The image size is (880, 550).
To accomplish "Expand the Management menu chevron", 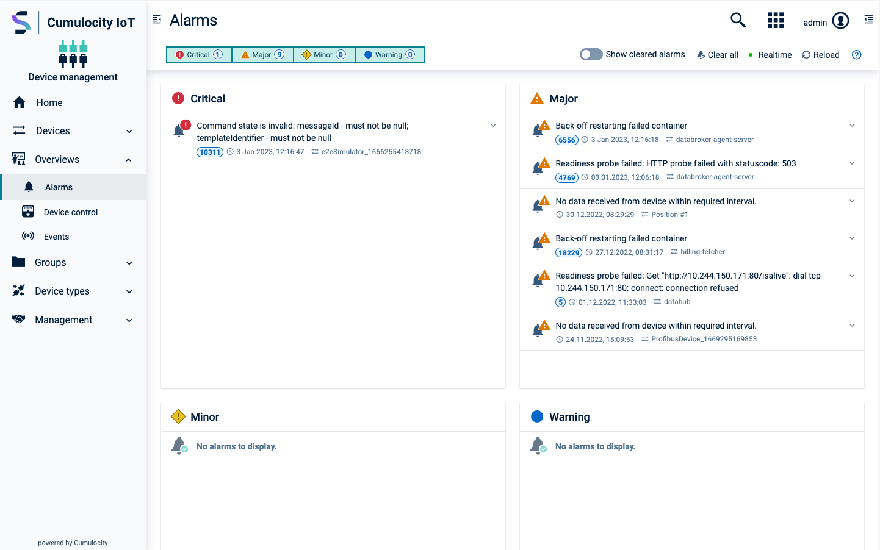I will (x=129, y=320).
